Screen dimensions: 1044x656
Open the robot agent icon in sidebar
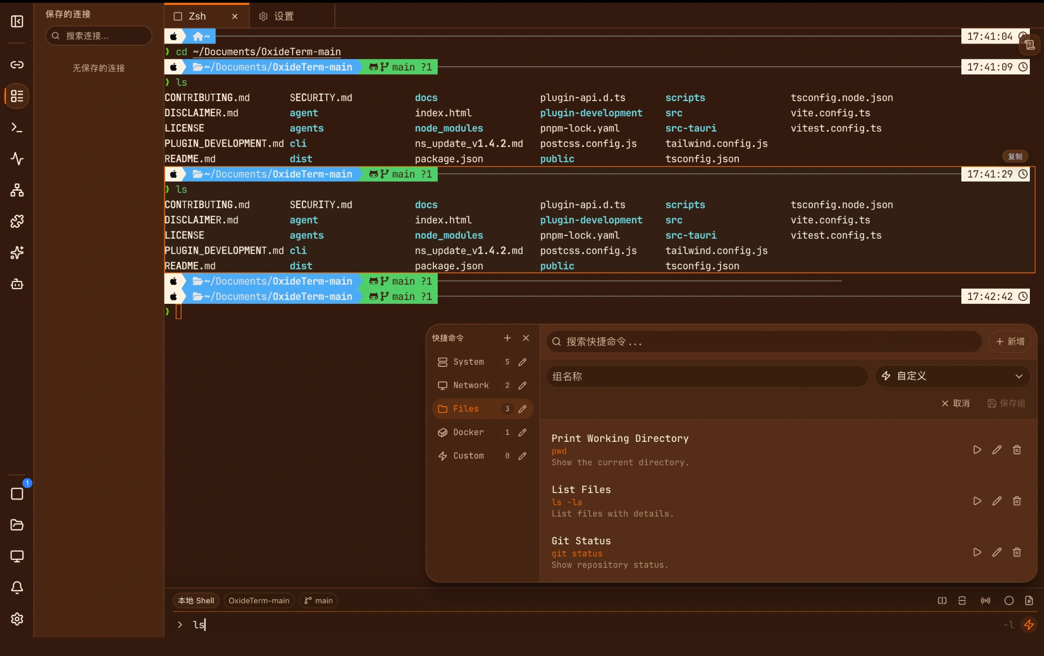pyautogui.click(x=17, y=284)
